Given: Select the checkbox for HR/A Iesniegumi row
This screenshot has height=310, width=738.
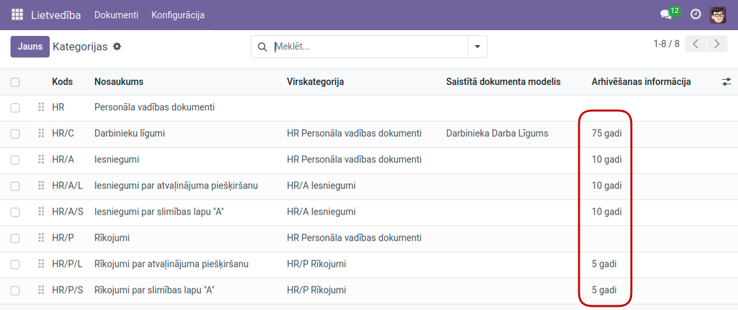Looking at the screenshot, I should pyautogui.click(x=15, y=160).
